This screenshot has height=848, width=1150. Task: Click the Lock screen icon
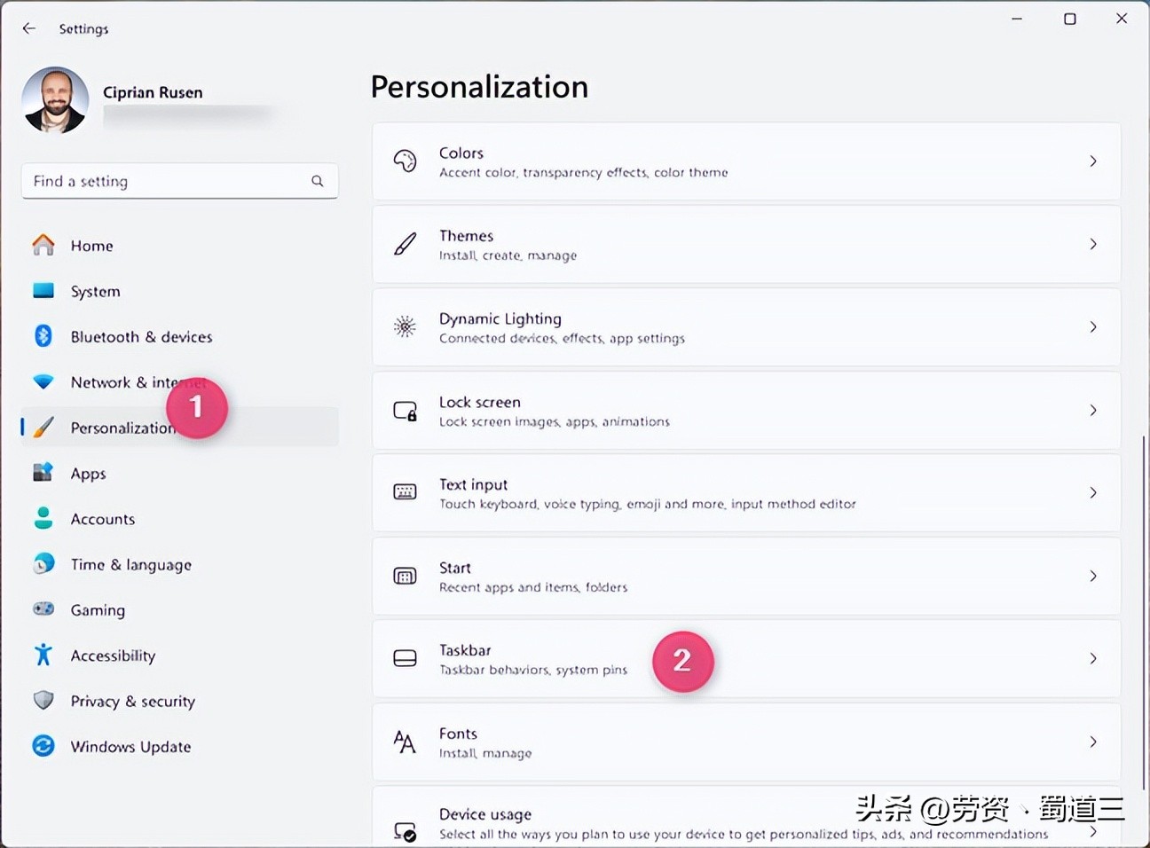point(406,410)
